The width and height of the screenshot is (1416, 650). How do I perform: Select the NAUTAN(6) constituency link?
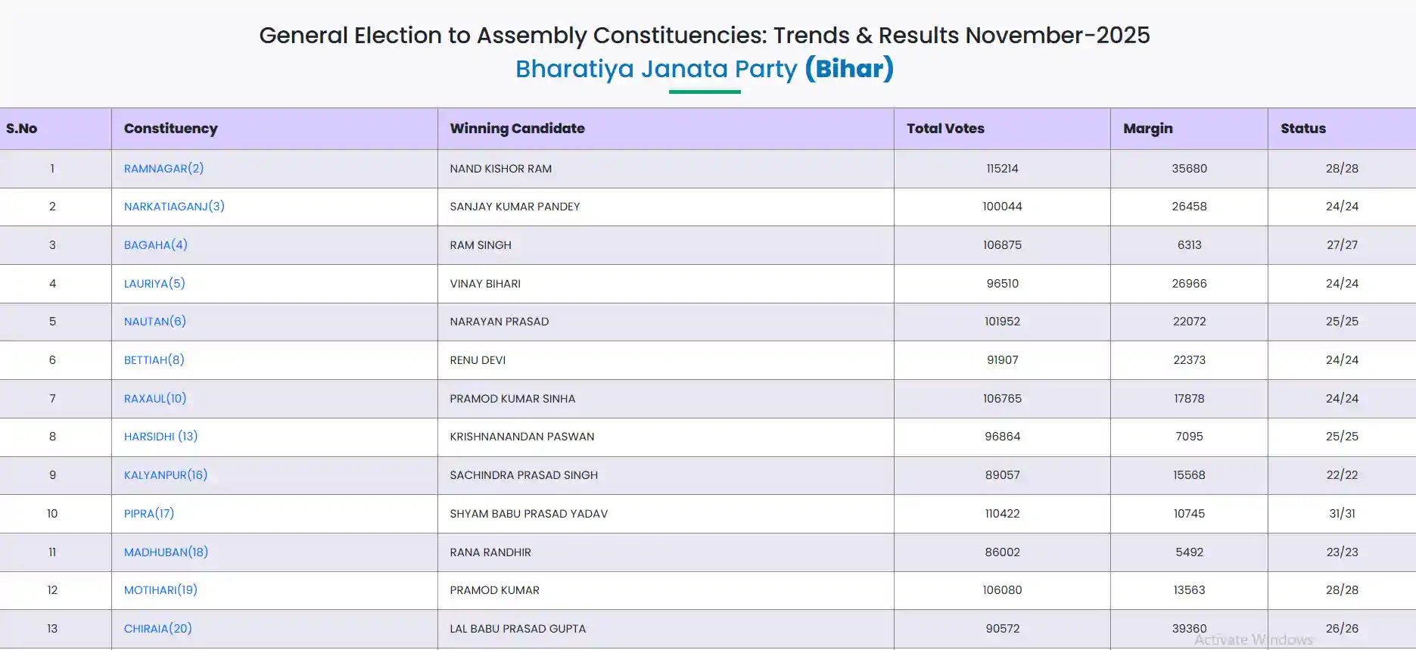[154, 322]
